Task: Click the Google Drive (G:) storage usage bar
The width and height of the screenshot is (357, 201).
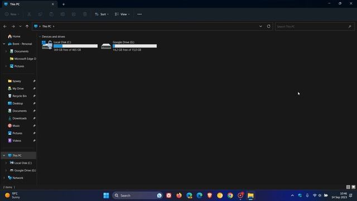Action: click(x=135, y=46)
